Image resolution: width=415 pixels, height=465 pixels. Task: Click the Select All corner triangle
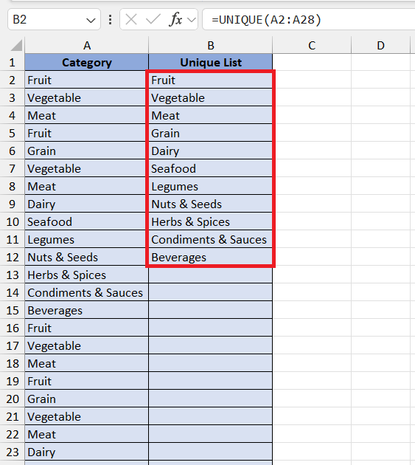[x=16, y=45]
